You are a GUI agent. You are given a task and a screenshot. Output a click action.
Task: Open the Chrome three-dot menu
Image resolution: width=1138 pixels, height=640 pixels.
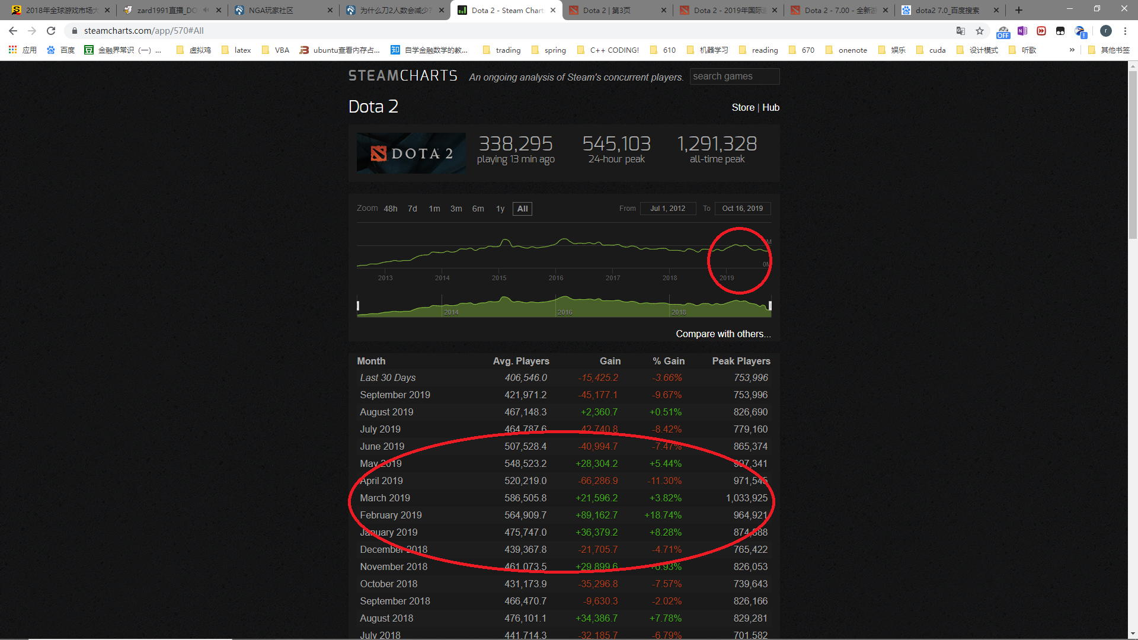click(x=1125, y=31)
